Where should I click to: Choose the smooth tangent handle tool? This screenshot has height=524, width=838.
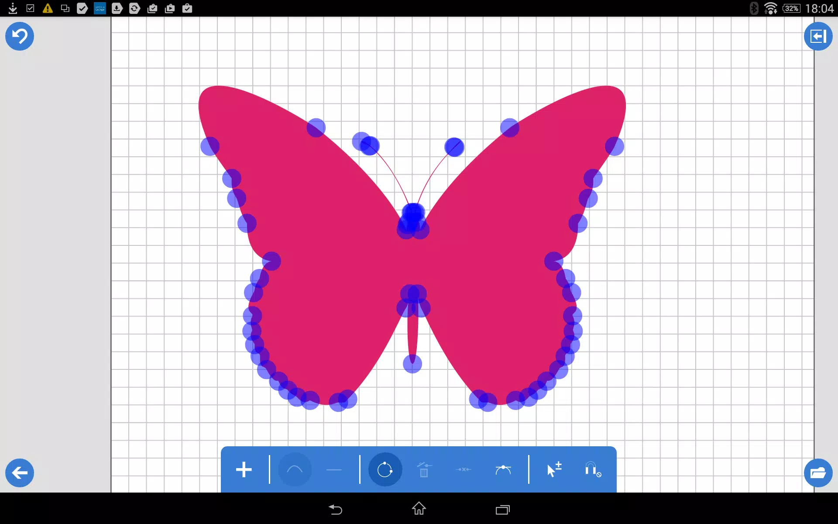[x=503, y=470]
